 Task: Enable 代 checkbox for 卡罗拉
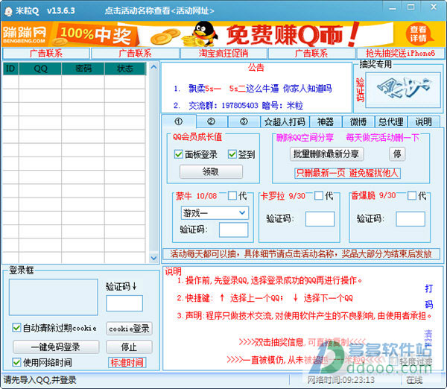(319, 196)
